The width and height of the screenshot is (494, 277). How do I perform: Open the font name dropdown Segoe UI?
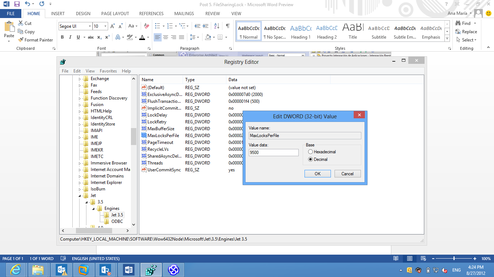[89, 26]
